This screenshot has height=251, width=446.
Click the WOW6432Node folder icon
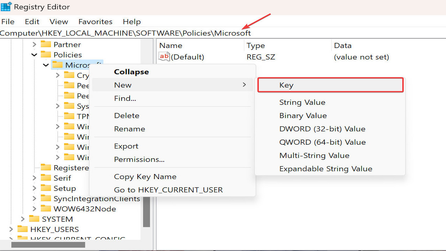pos(46,209)
